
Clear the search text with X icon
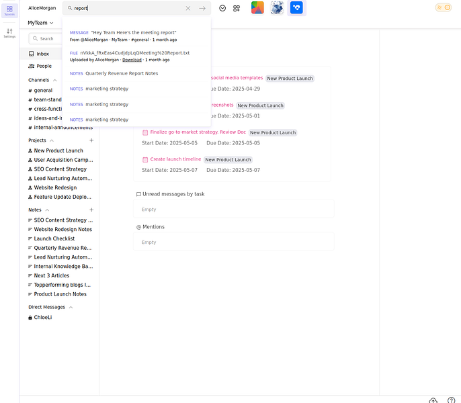(188, 8)
